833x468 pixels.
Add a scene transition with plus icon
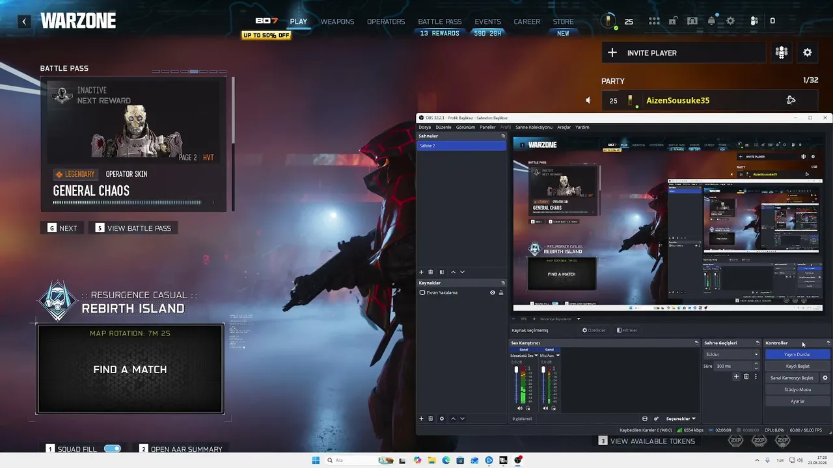(x=736, y=376)
